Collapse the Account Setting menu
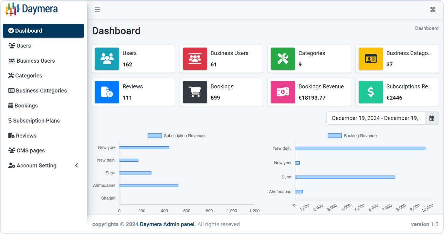The image size is (444, 234). (76, 165)
